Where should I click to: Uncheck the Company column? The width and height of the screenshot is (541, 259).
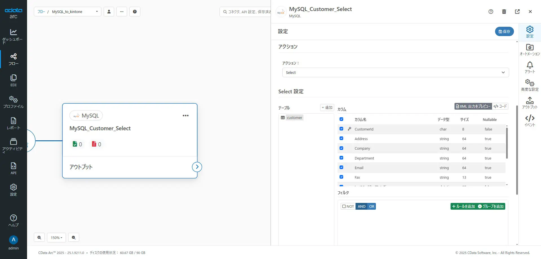341,148
